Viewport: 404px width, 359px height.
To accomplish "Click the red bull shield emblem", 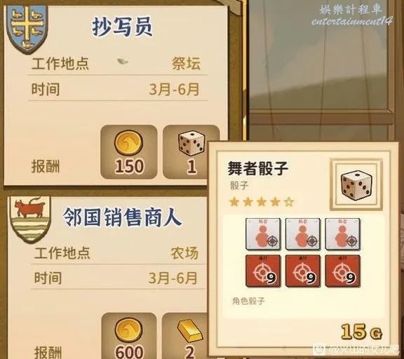I will [x=30, y=219].
